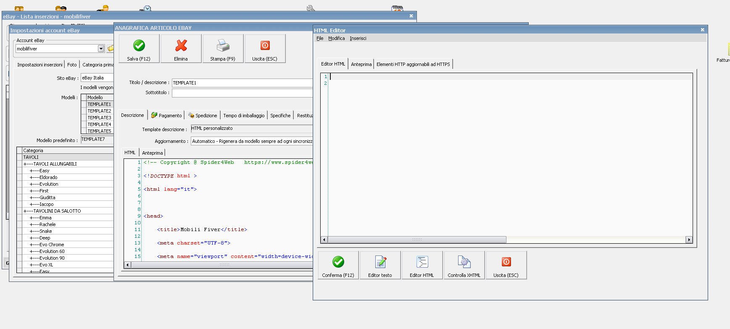730x329 pixels.
Task: Click the right scroll arrow in HTML Editor
Action: 688,240
